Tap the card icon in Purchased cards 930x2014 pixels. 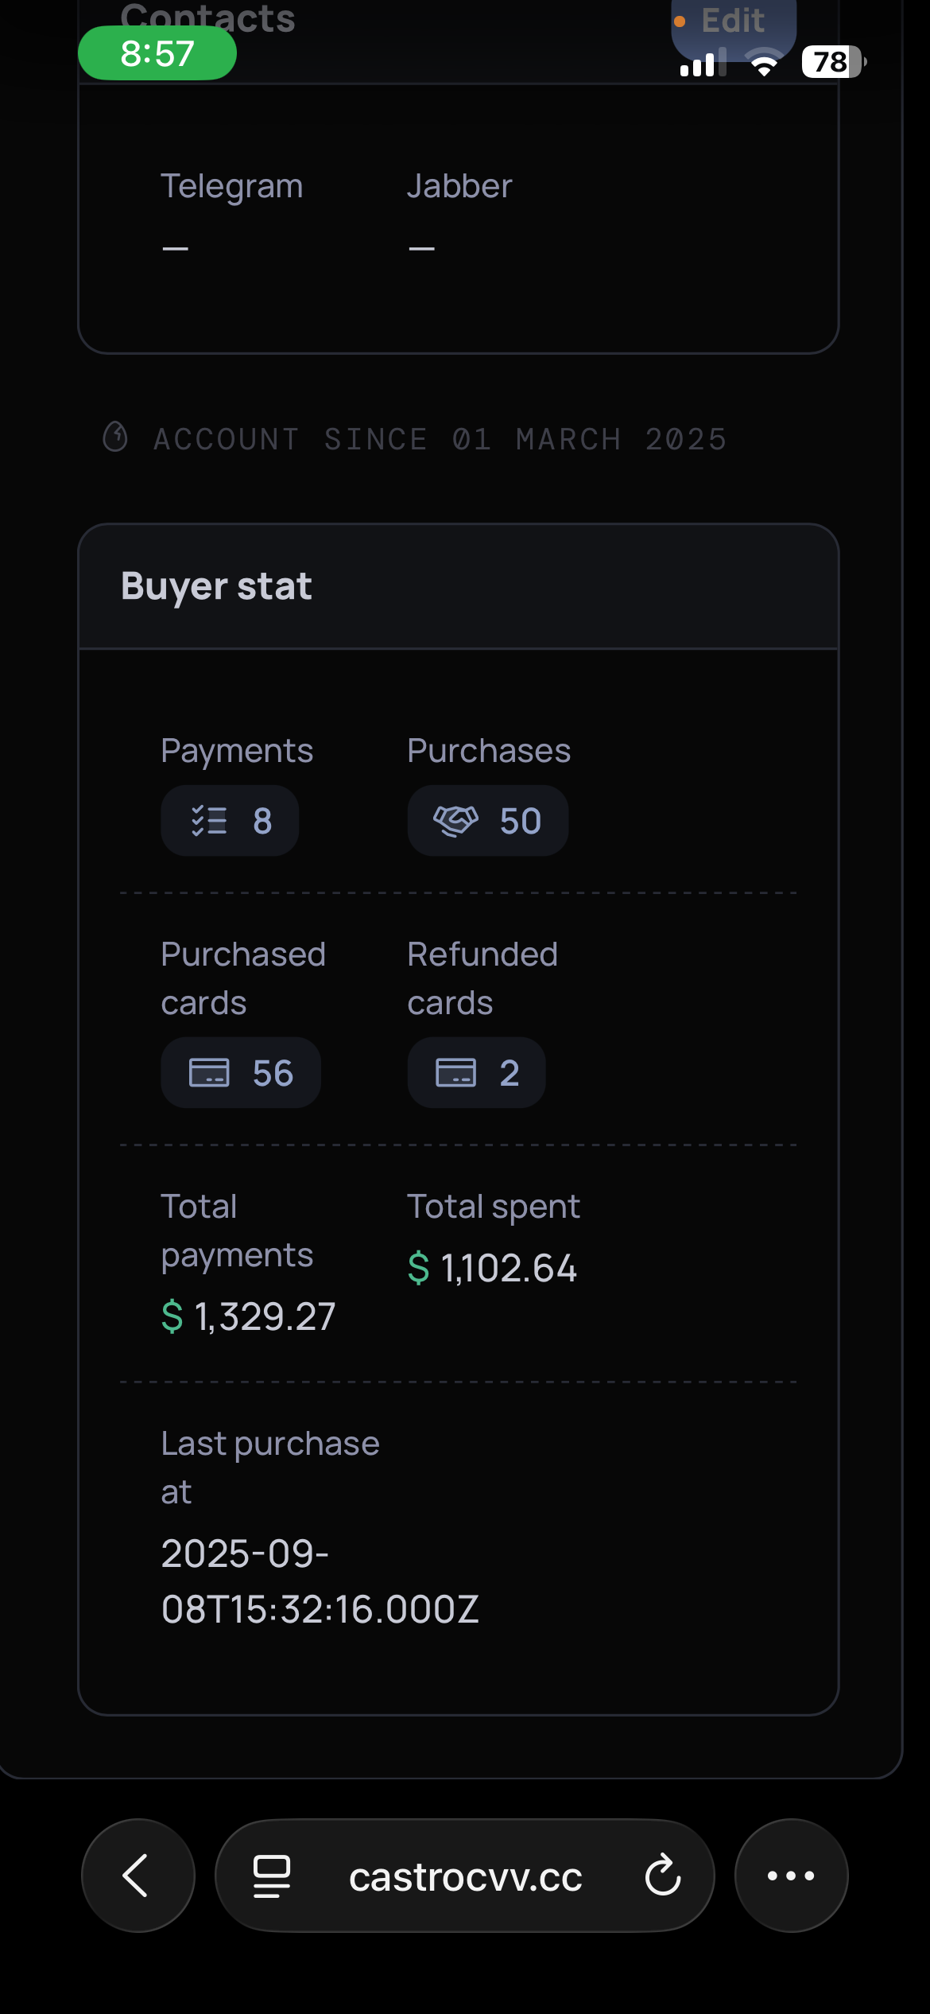point(209,1072)
